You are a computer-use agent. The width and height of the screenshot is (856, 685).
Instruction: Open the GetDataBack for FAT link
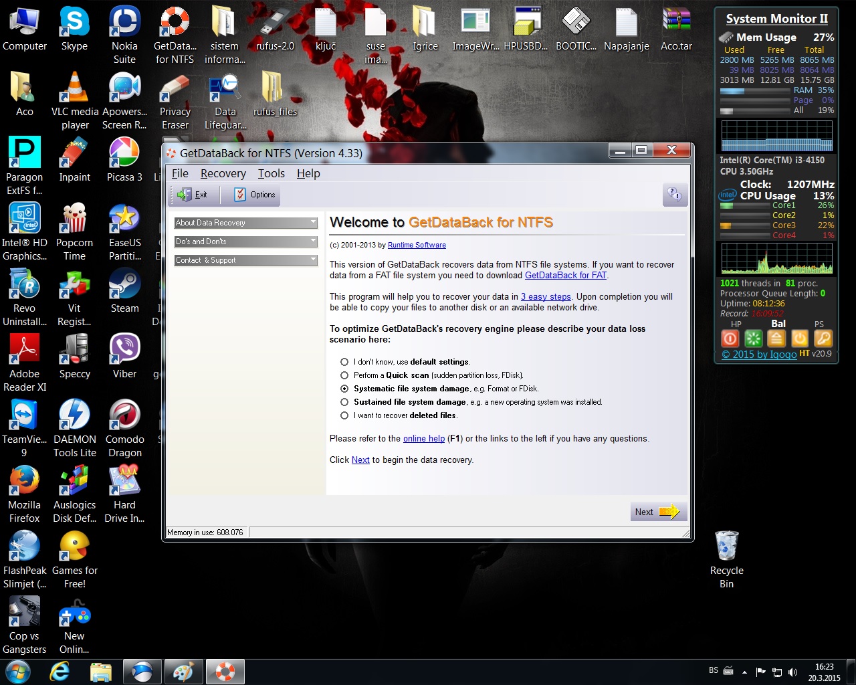coord(565,275)
